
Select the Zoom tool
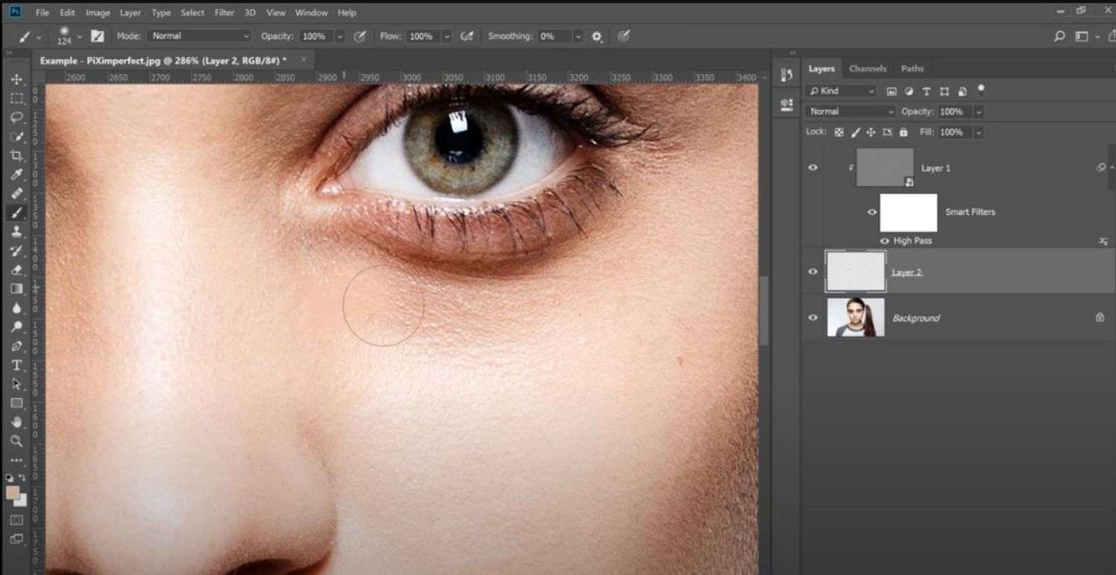coord(16,440)
